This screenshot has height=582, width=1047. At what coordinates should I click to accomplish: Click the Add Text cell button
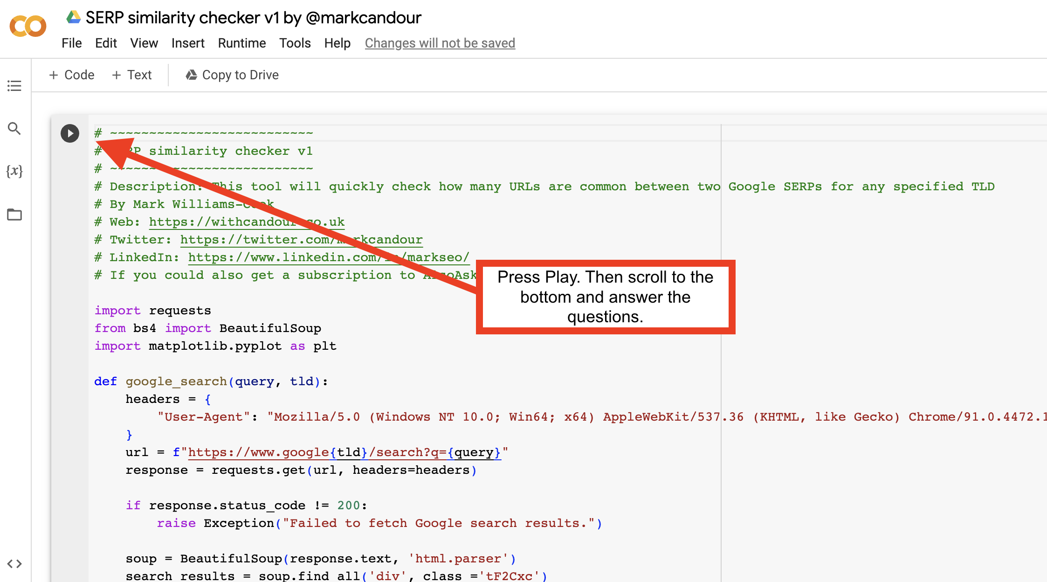132,75
